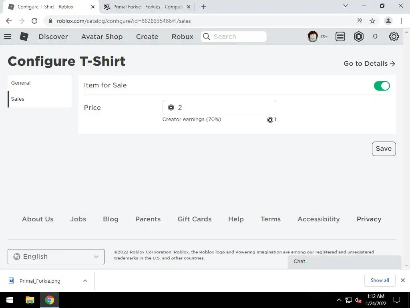The height and width of the screenshot is (308, 410).
Task: Show all downloads
Action: pos(380,280)
